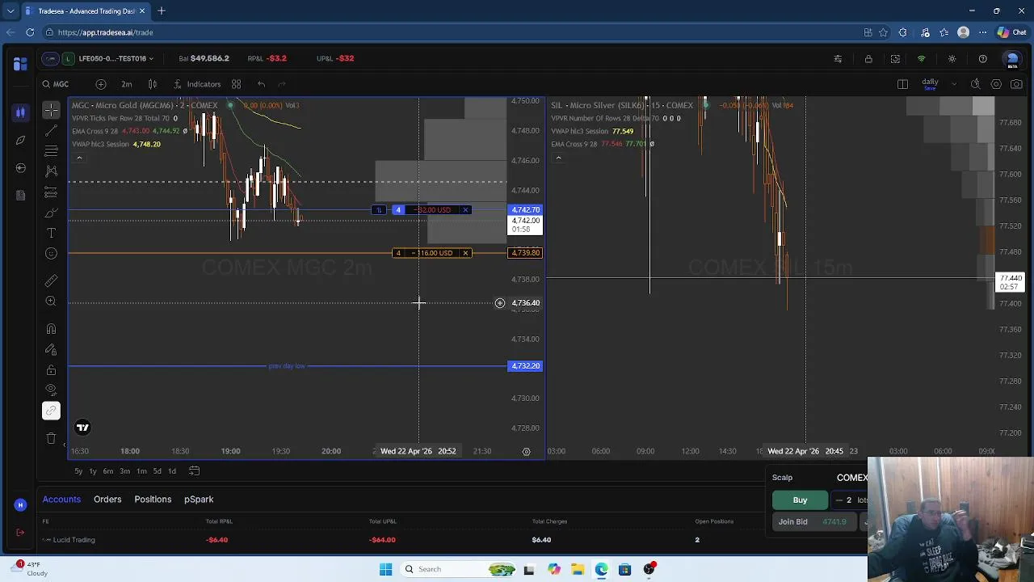This screenshot has width=1034, height=582.
Task: Set the range to 1d
Action: coord(171,471)
